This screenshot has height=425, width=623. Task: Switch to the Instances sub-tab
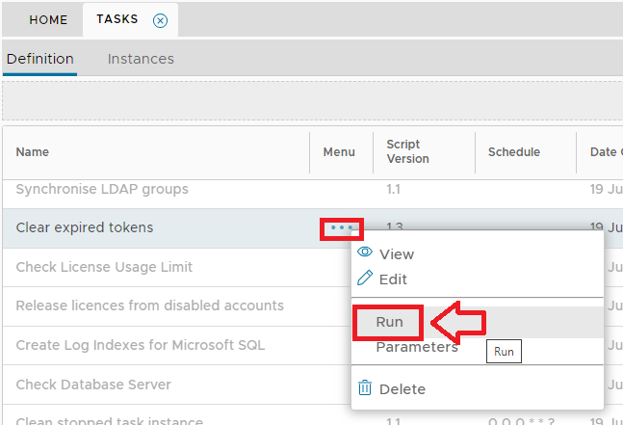141,59
